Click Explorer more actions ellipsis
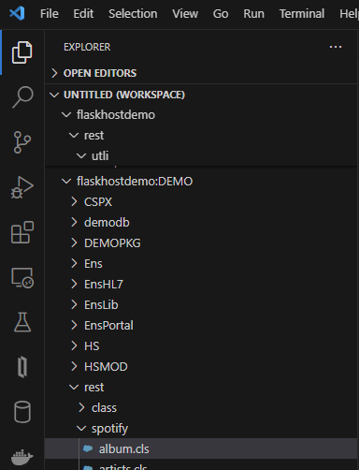Screen dimensions: 359x470 (x=336, y=47)
